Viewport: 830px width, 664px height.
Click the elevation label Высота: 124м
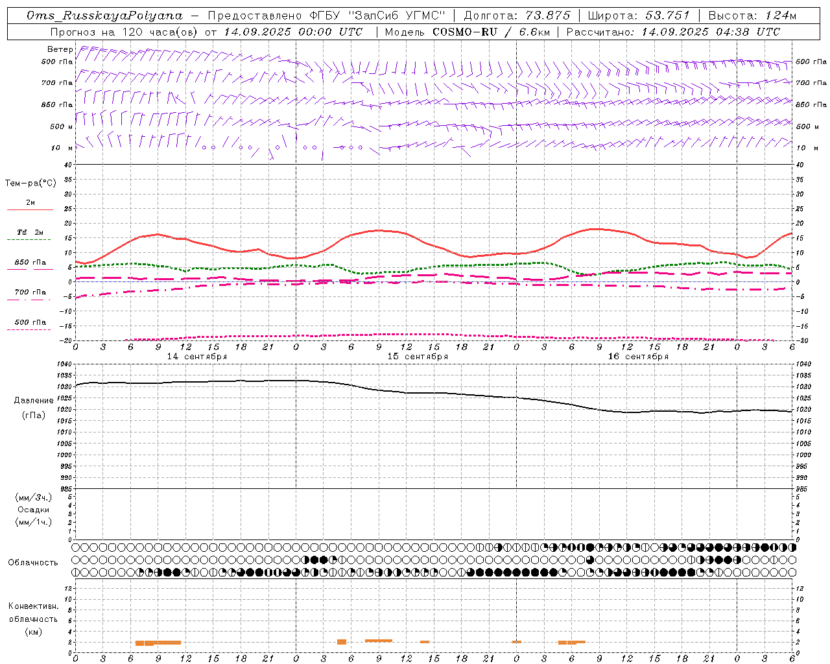click(752, 16)
